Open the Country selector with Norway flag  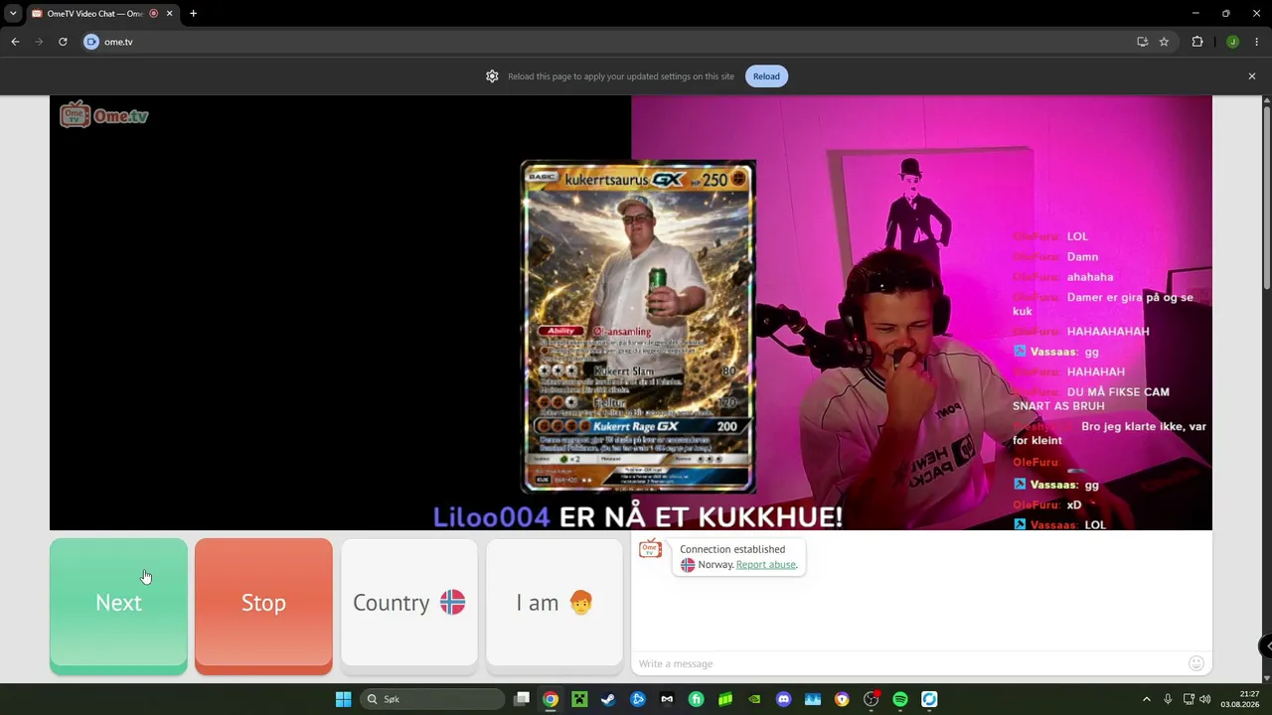(408, 603)
